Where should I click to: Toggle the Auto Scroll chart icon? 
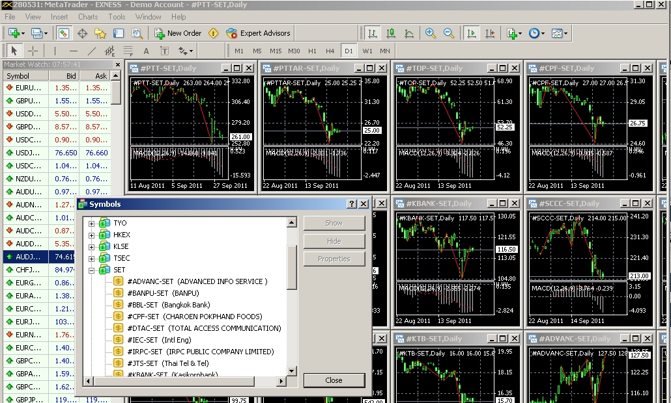click(472, 33)
